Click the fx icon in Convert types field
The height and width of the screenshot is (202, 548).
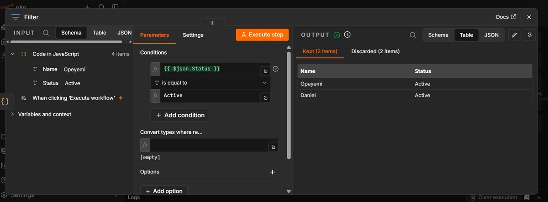tap(145, 145)
